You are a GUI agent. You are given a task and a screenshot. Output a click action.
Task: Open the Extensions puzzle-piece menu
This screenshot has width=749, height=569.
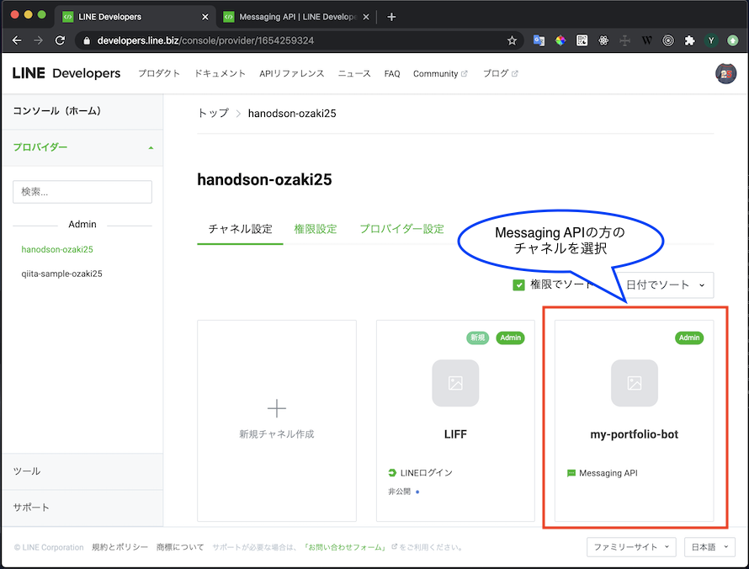point(689,40)
